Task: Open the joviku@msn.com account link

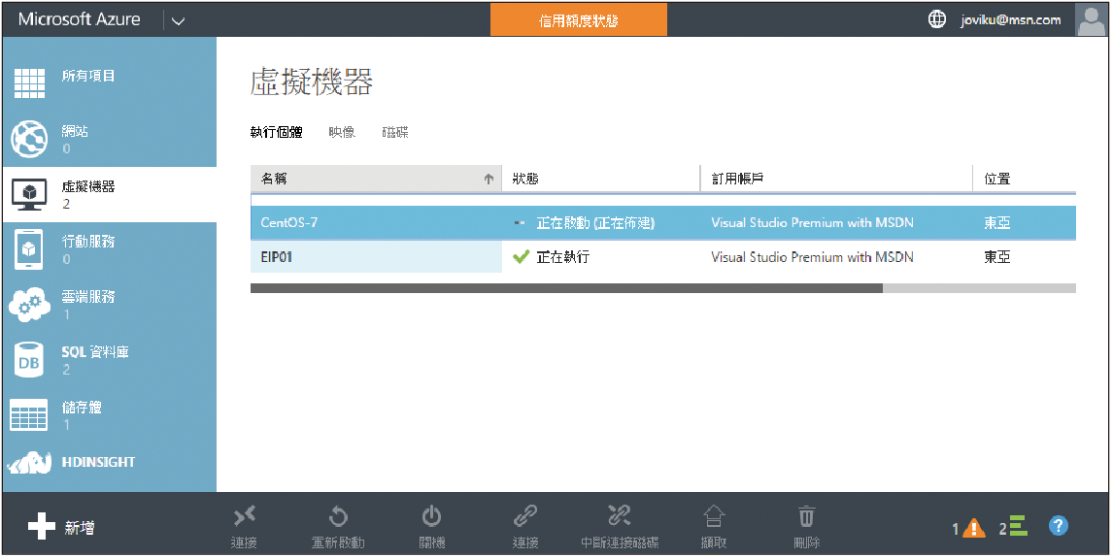Action: click(1011, 19)
